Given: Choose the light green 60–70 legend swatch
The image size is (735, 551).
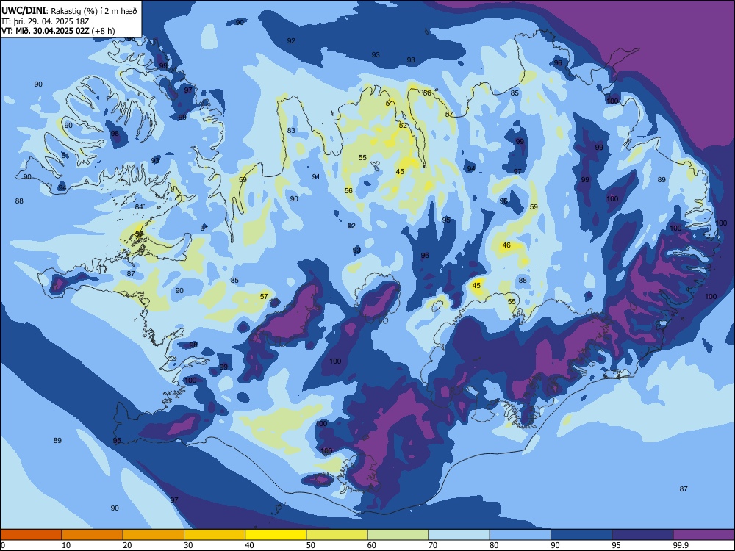Looking at the screenshot, I should point(398,535).
